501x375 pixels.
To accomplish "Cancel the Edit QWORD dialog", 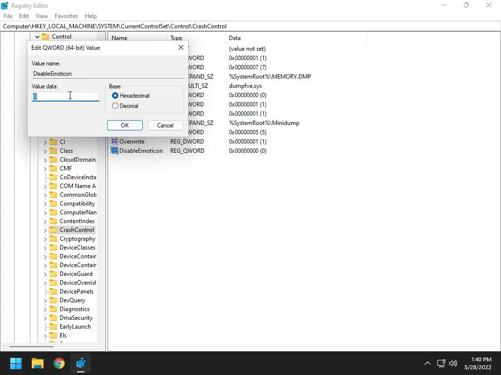I will 165,125.
